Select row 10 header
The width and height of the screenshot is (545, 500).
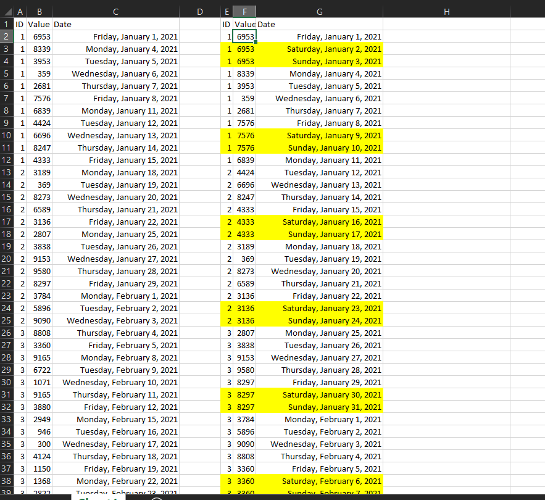point(7,135)
